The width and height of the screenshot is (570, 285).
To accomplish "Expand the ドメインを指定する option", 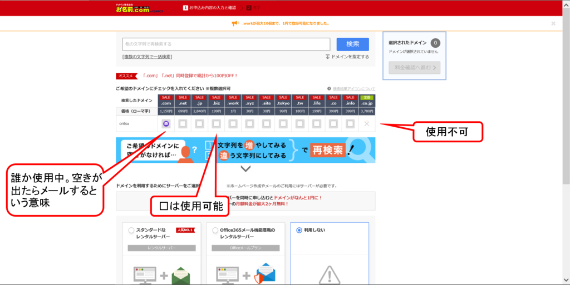I will (x=347, y=57).
